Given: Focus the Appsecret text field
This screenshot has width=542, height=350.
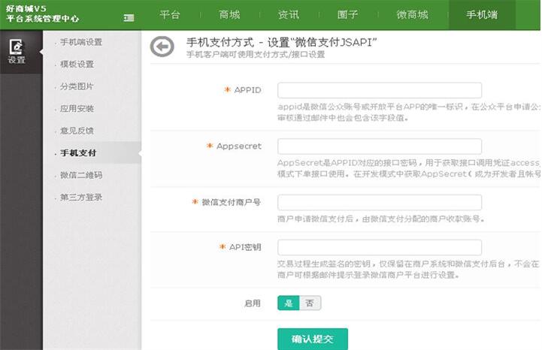Looking at the screenshot, I should coord(379,146).
